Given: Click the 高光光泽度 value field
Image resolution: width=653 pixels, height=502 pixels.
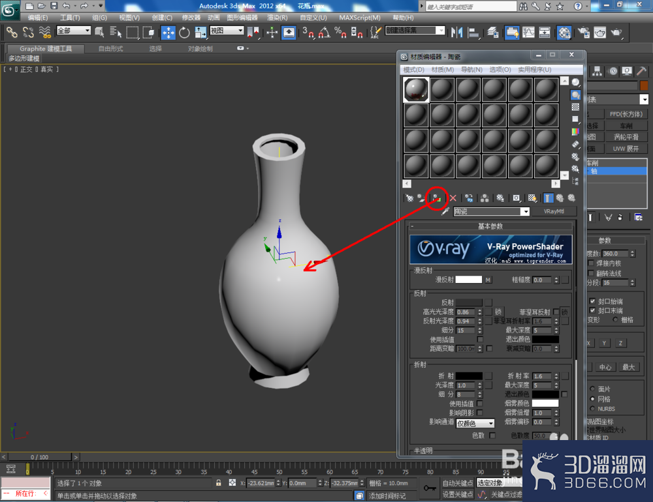Looking at the screenshot, I should pos(466,312).
